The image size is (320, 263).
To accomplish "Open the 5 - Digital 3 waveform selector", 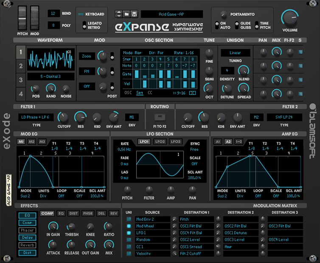I will click(x=51, y=77).
